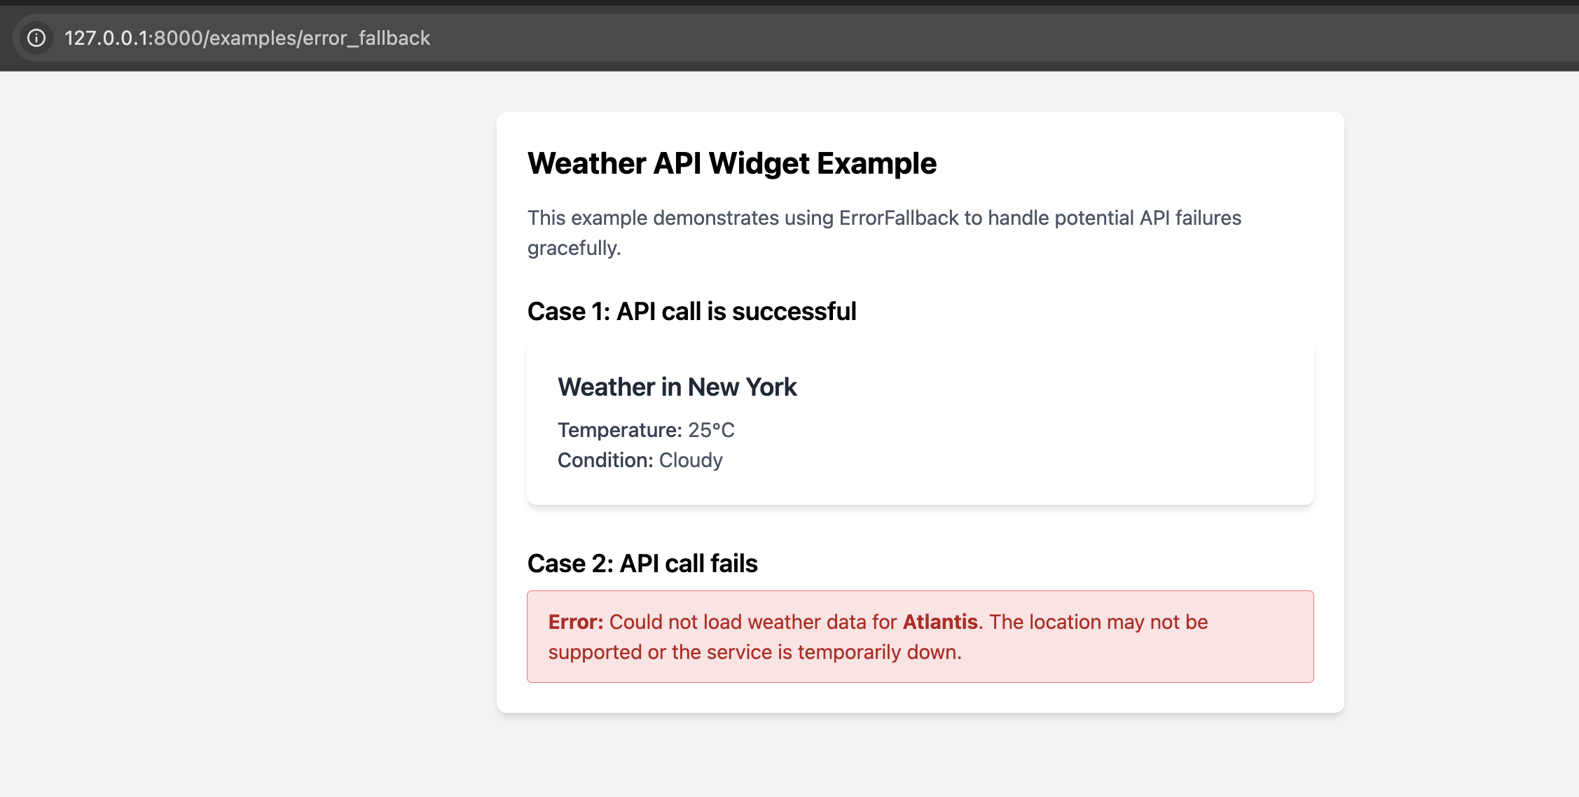Click the site info icon in address bar

tap(36, 38)
